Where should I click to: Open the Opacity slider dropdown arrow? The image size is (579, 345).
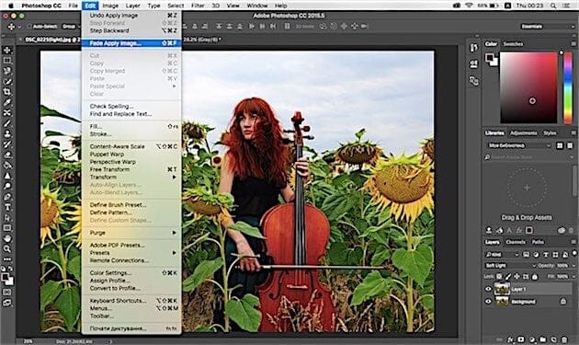[x=573, y=266]
